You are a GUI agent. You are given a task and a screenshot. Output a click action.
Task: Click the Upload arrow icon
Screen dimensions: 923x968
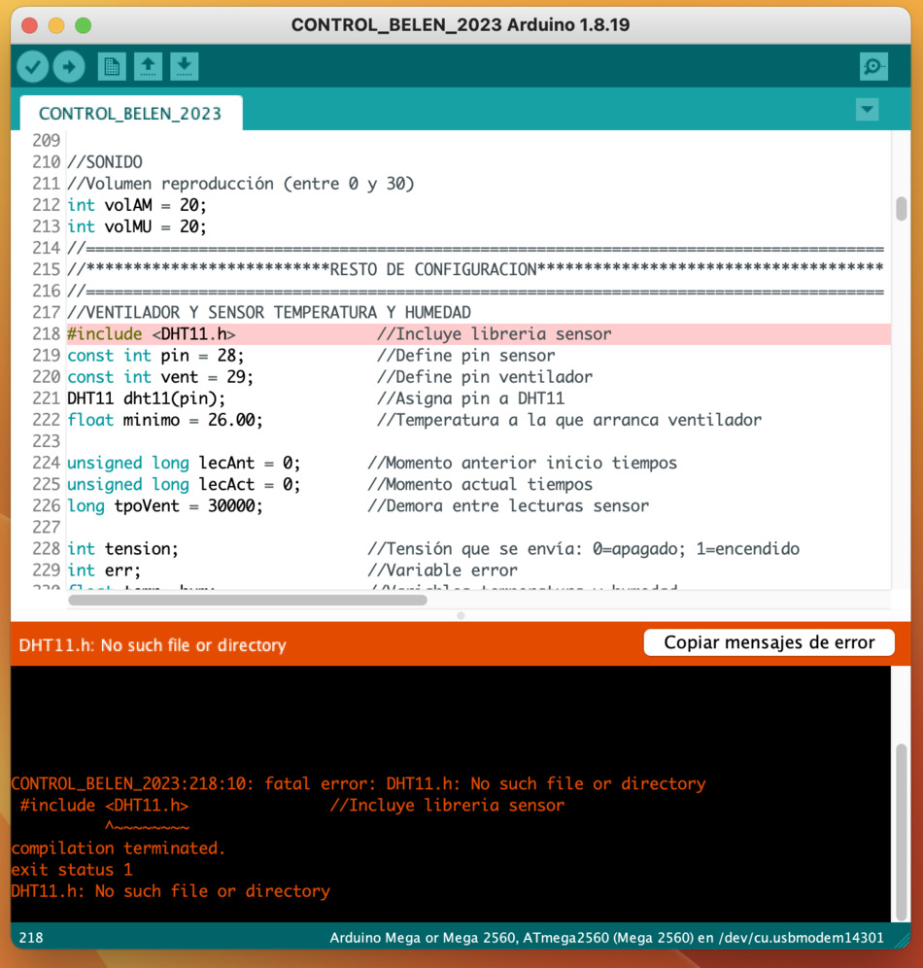69,67
